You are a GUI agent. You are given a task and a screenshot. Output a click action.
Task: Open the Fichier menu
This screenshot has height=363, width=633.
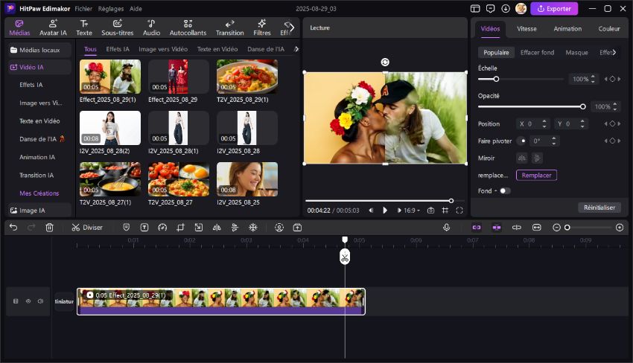tap(83, 8)
